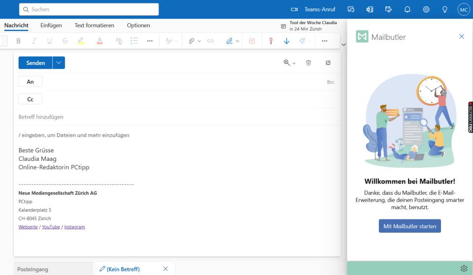Toggle strikethrough formatting
The image size is (473, 275).
[65, 41]
